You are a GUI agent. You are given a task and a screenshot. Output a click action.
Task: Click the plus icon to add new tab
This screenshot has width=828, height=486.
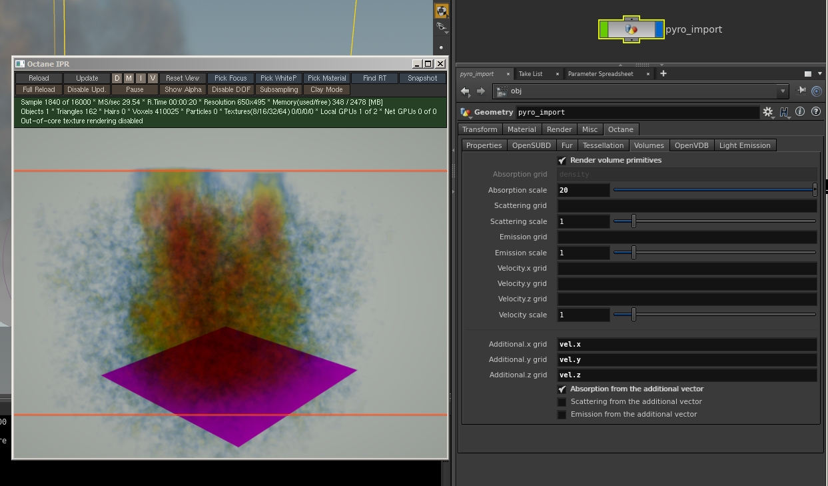(663, 73)
